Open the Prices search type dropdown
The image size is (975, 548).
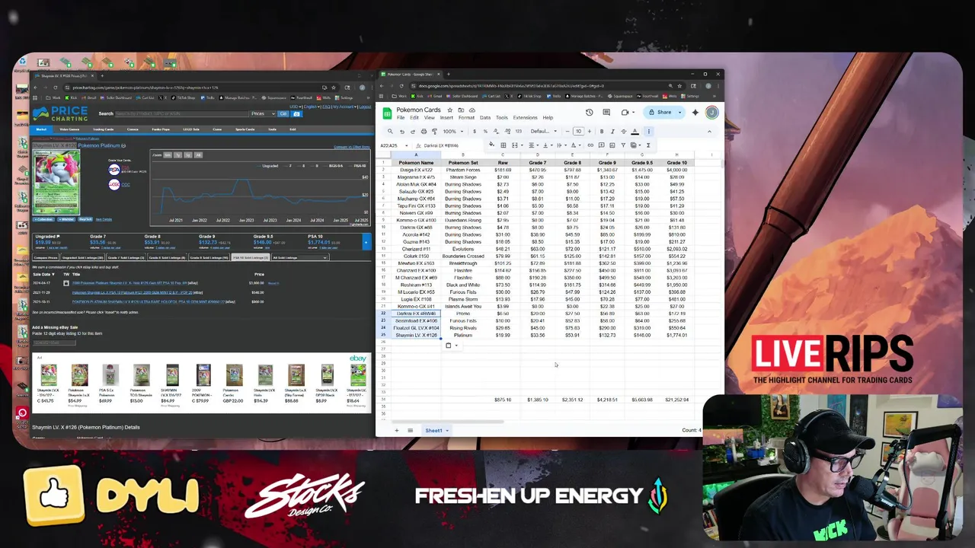pyautogui.click(x=263, y=113)
